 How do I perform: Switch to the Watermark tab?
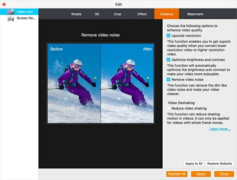point(195,14)
